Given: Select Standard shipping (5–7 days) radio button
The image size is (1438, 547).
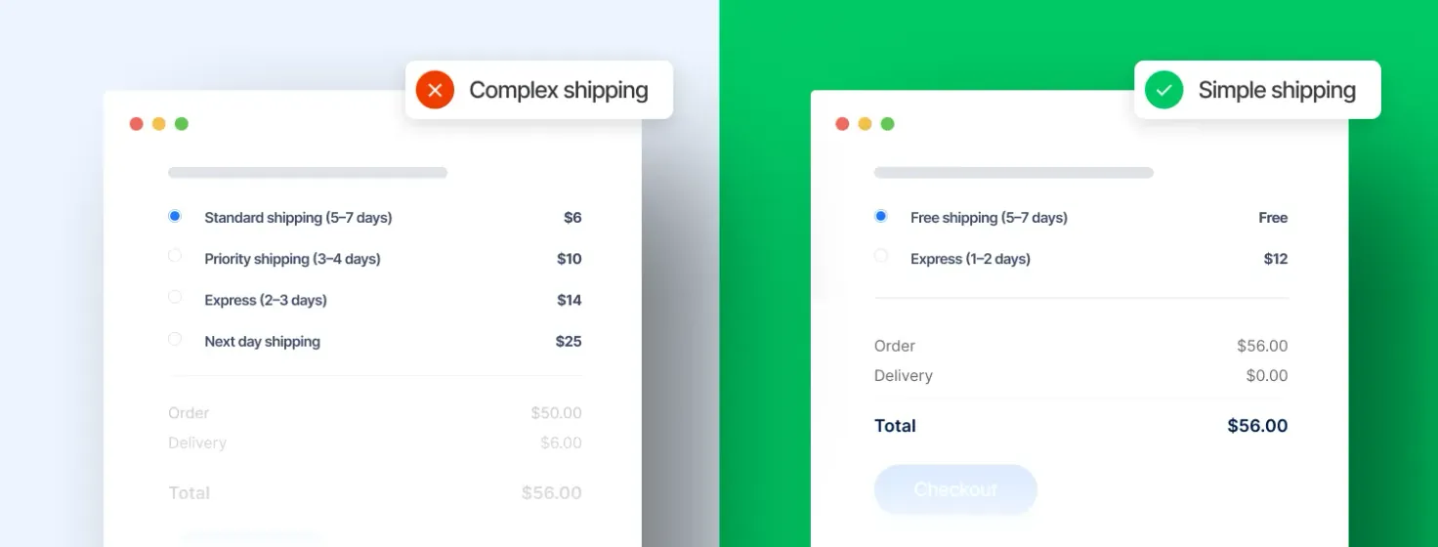Looking at the screenshot, I should coord(175,216).
